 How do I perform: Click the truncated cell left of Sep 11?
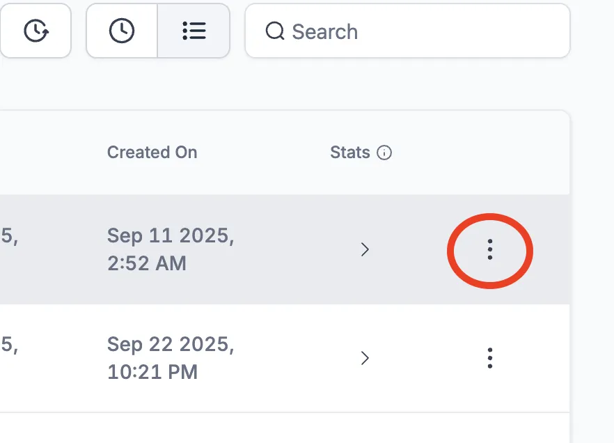click(x=9, y=237)
